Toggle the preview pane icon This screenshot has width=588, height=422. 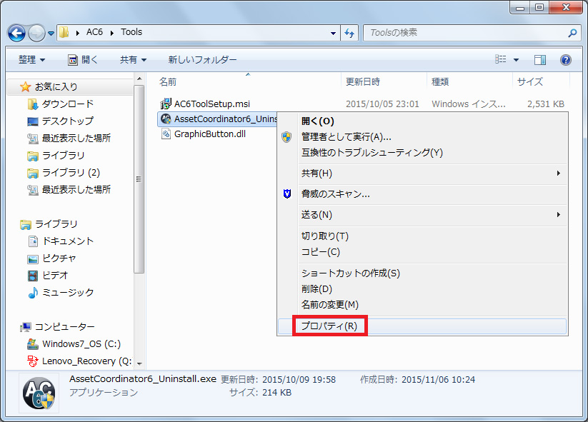click(x=540, y=59)
